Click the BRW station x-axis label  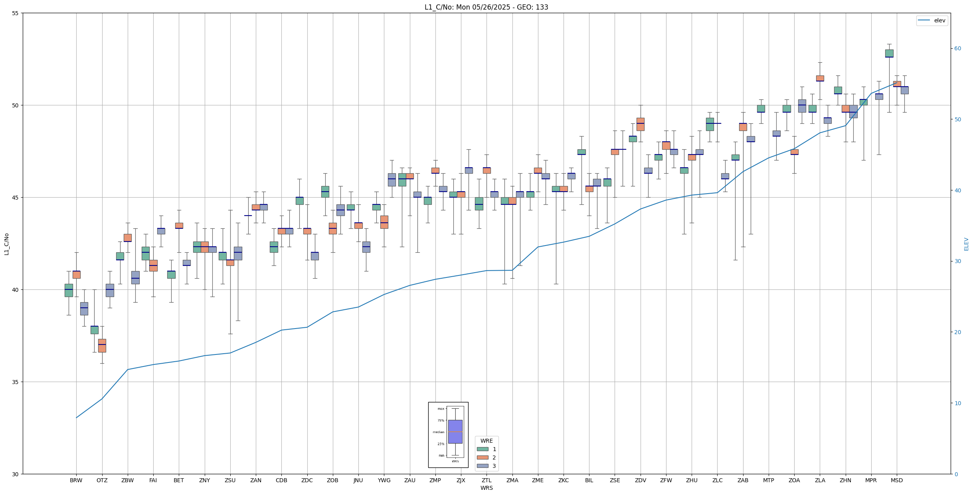coord(76,480)
